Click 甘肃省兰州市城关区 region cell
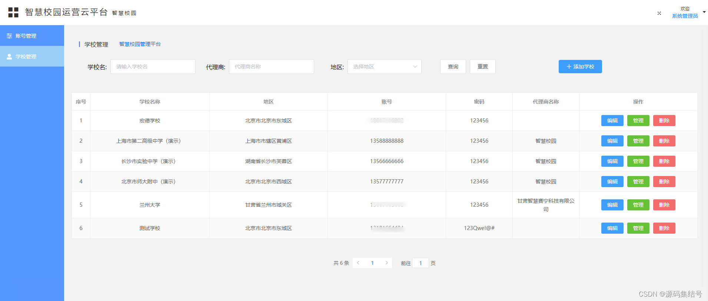 tap(268, 205)
